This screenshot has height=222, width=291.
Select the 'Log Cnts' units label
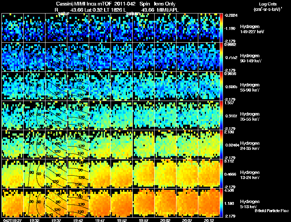(x=268, y=4)
